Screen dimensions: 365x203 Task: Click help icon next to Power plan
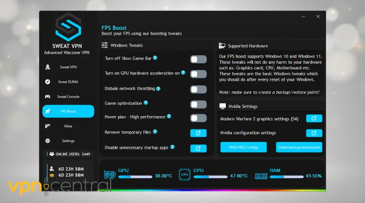tap(169, 116)
